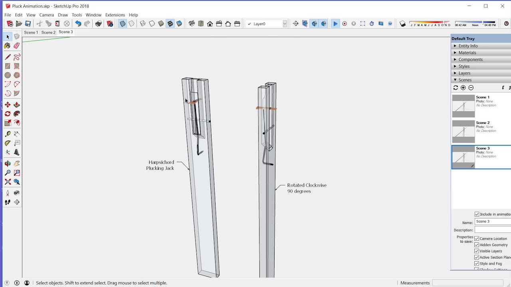
Task: Play the scene animation
Action: (x=335, y=24)
